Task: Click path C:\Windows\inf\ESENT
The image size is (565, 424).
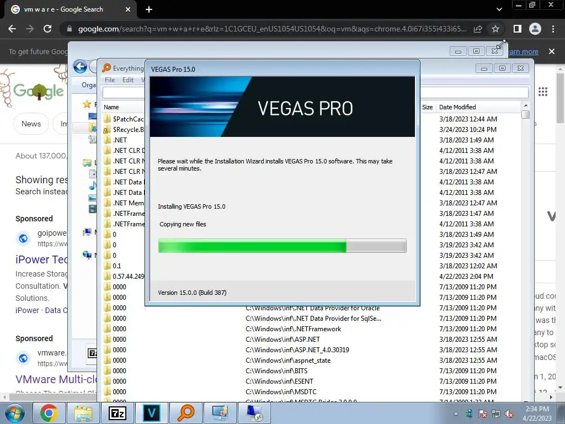Action: (279, 381)
